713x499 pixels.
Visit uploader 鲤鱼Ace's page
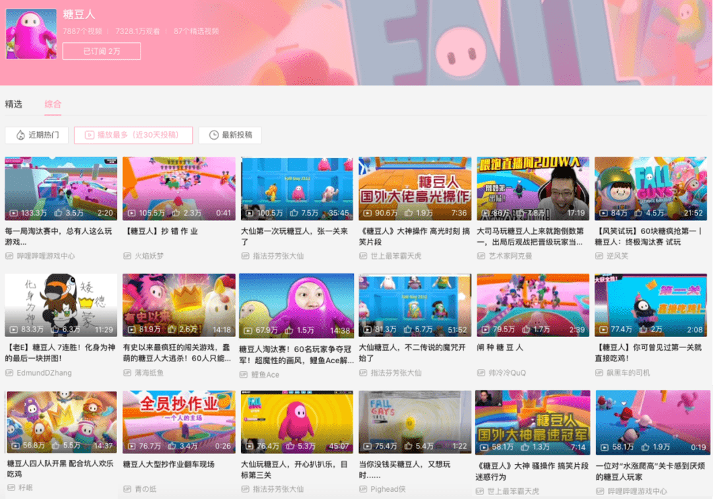tap(265, 374)
